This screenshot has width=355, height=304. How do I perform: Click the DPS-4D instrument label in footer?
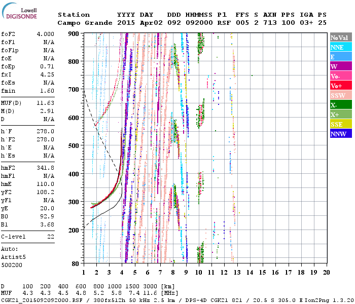196,300
